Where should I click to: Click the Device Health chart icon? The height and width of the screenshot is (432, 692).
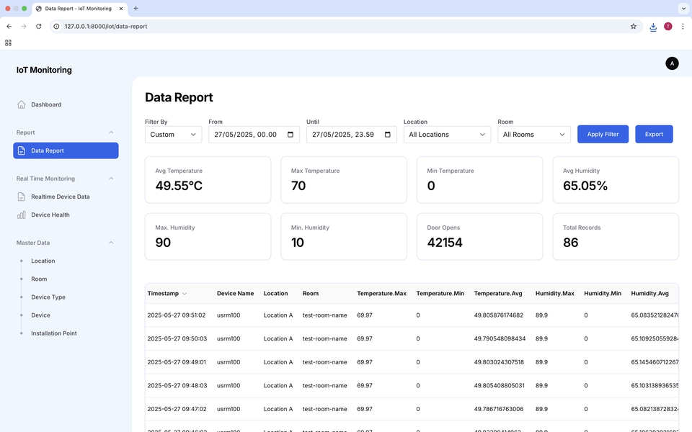22,215
